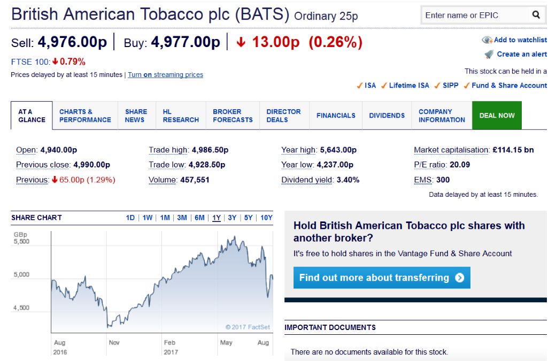Screen dimensions: 556x361
Task: Click the Dividend yield label
Action: (x=307, y=180)
